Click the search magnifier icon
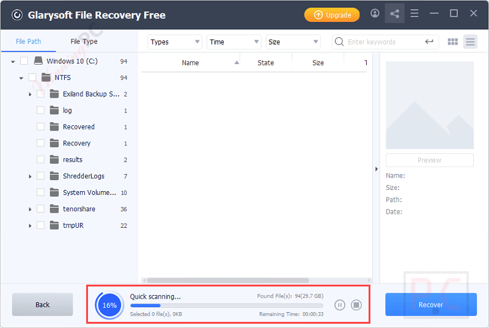 tap(339, 42)
